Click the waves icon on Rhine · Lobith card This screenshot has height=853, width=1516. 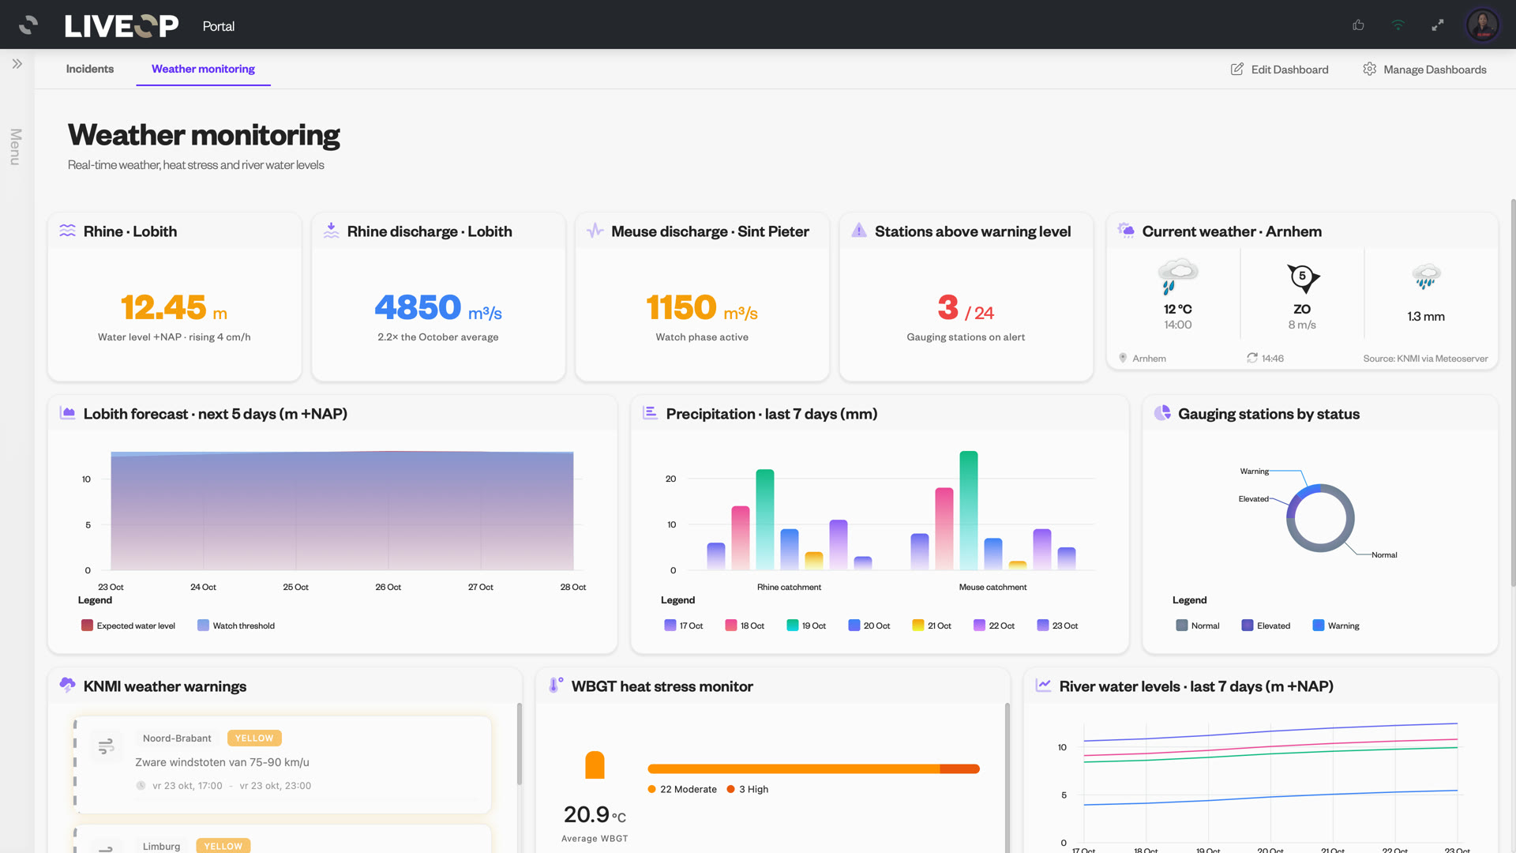point(68,231)
